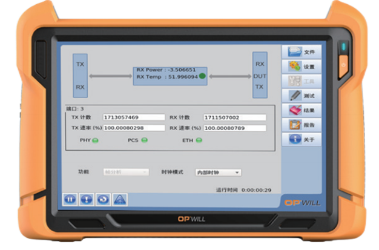Expand the 功能 function dropdown
The image size is (379, 250).
(x=126, y=172)
